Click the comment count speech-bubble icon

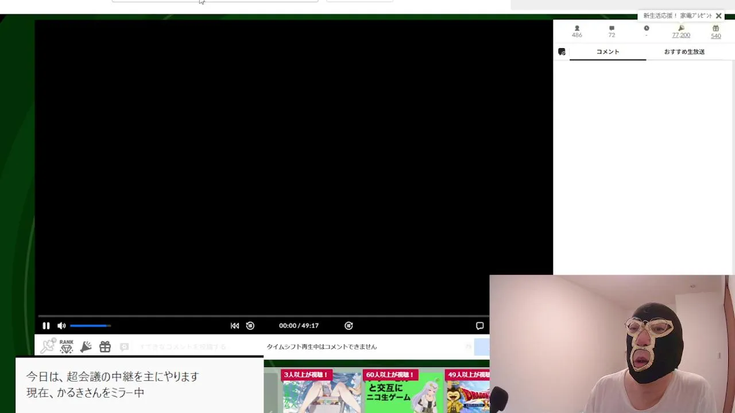point(612,28)
